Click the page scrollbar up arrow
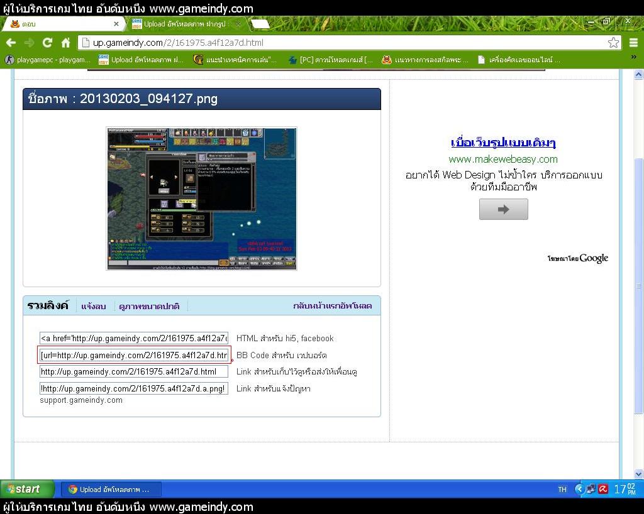The image size is (644, 514). [x=638, y=74]
